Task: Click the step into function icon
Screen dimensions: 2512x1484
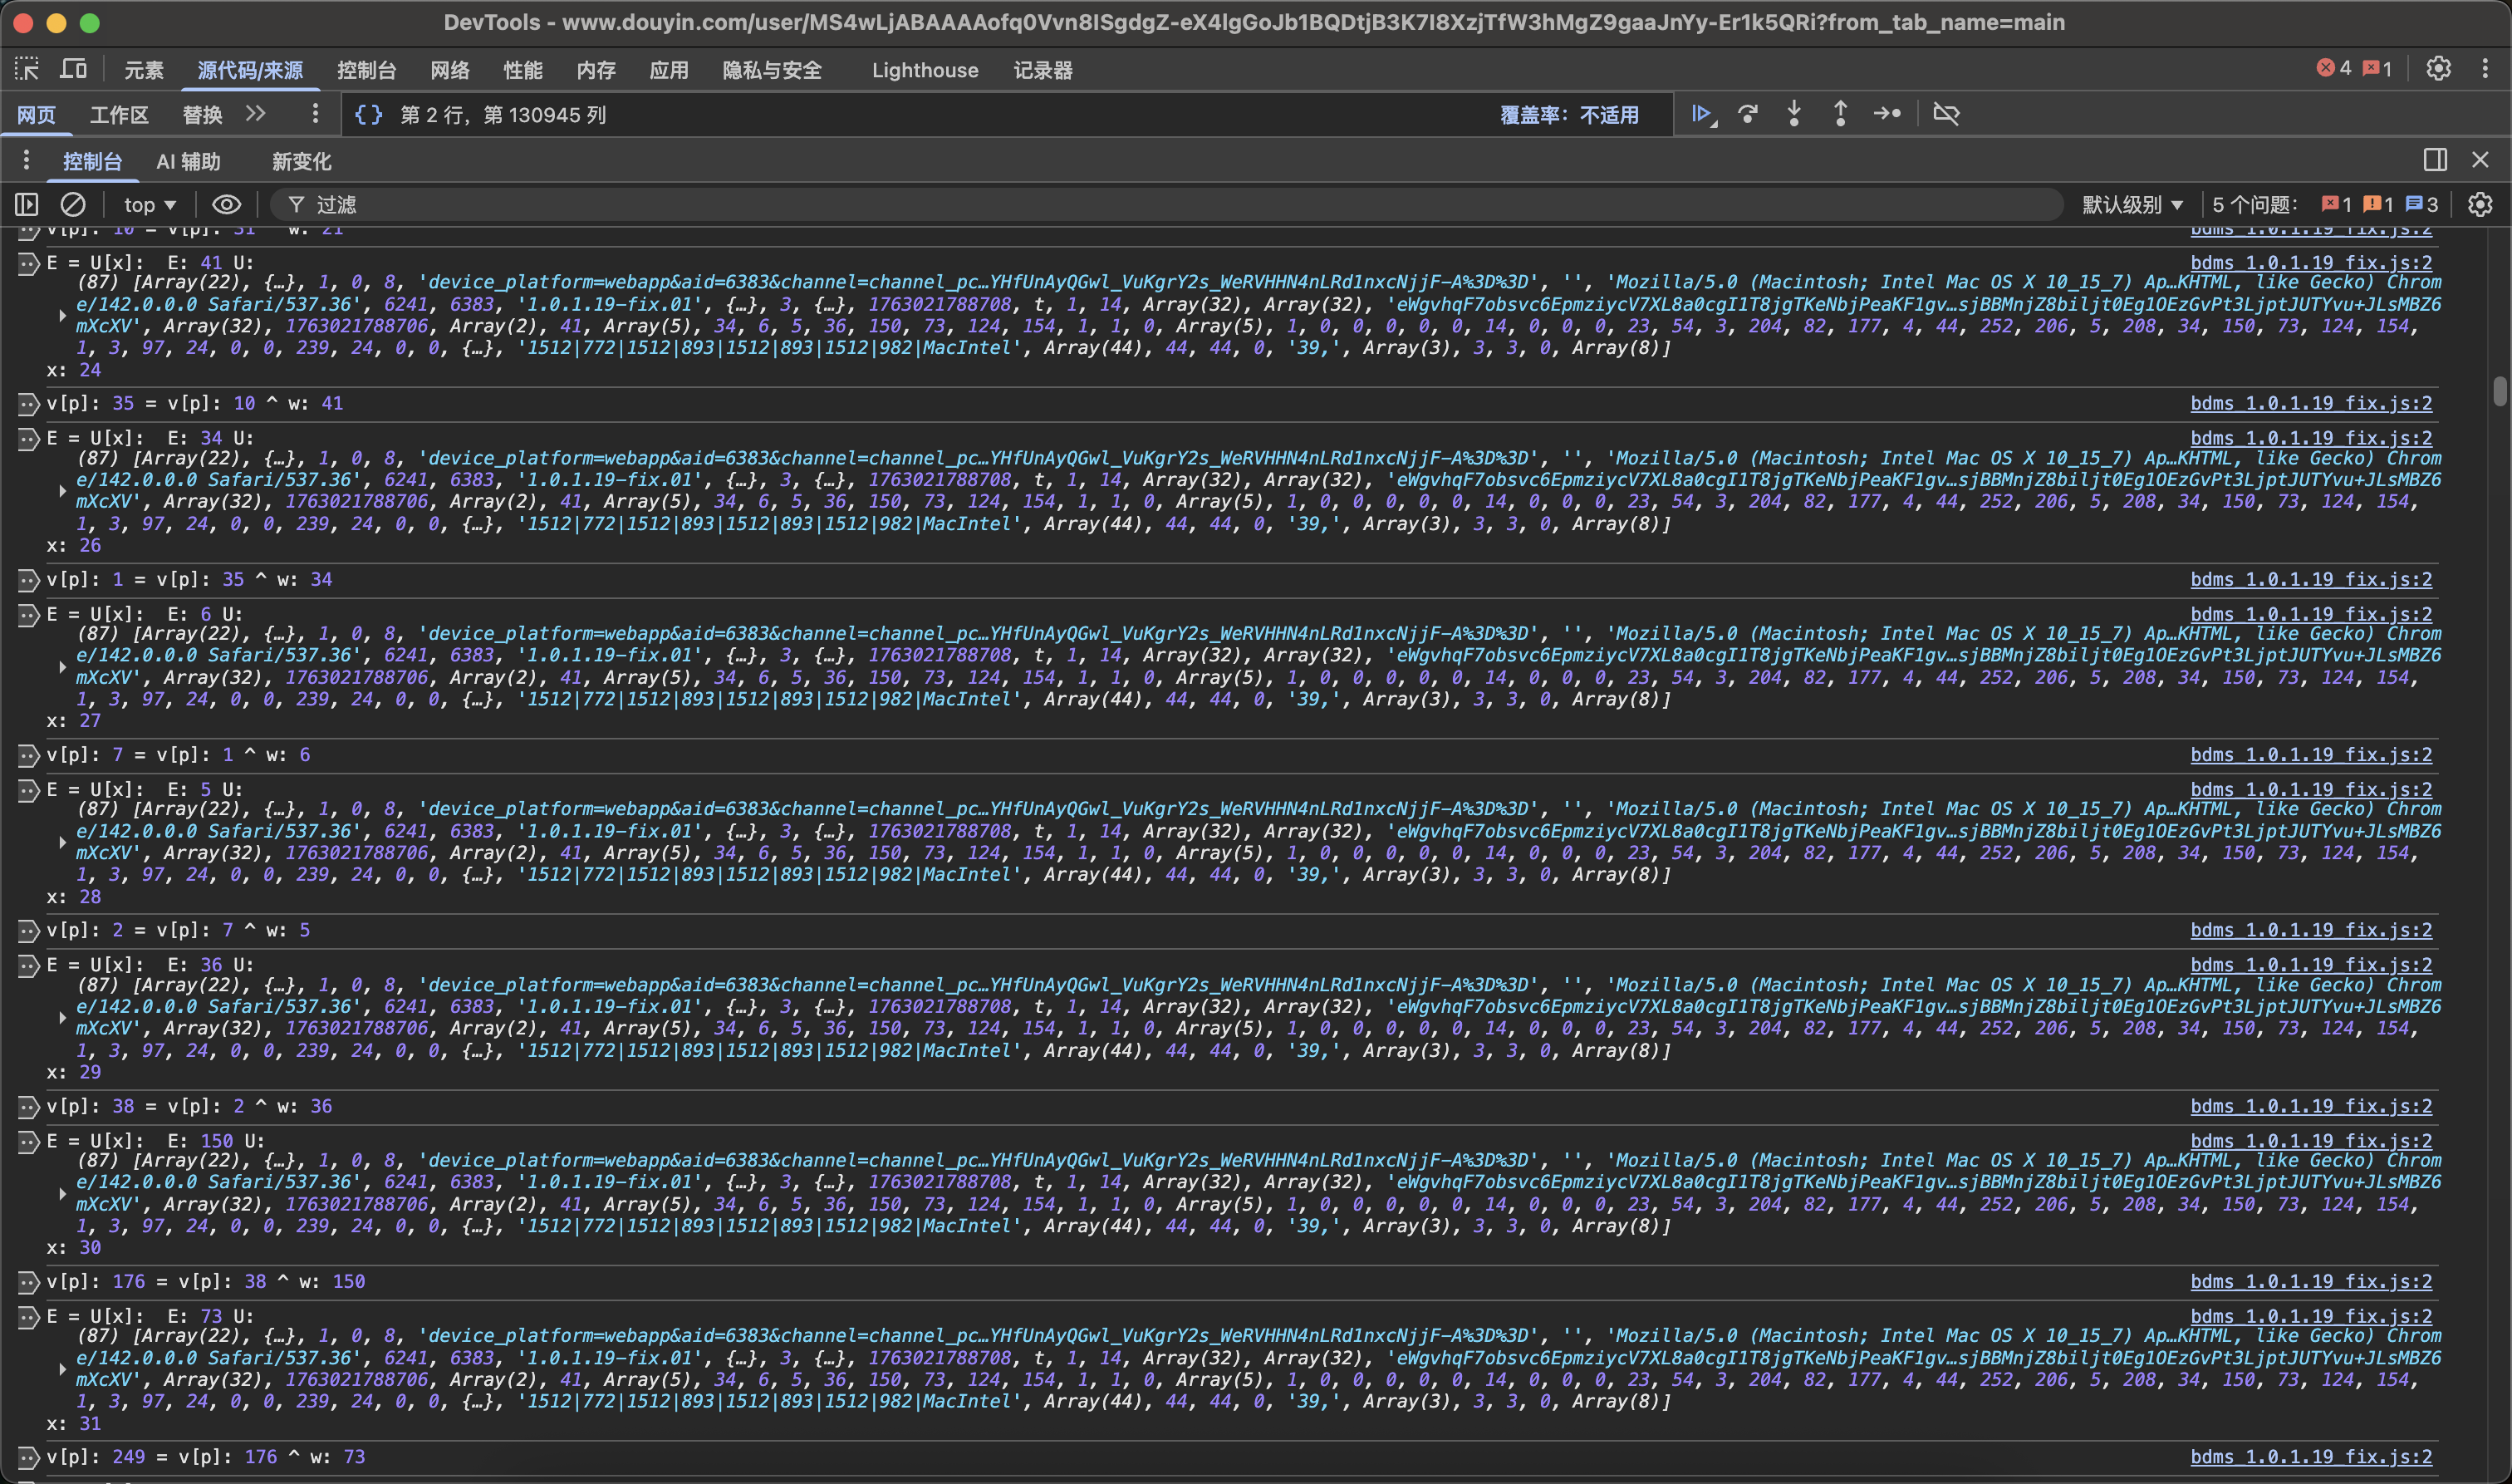Action: (x=1794, y=114)
